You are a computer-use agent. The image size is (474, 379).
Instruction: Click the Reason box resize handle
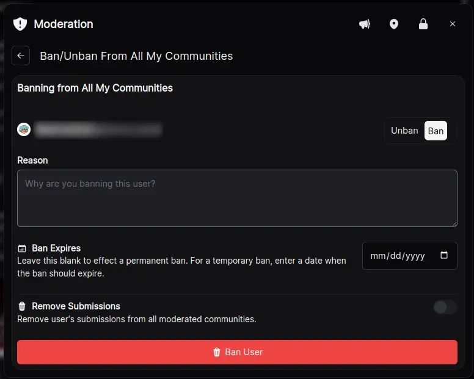point(454,223)
